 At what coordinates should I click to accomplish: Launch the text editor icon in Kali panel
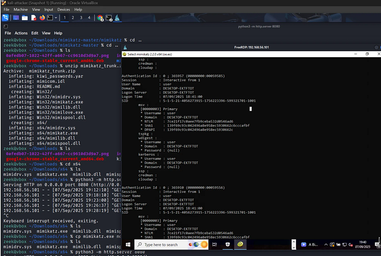coord(34,18)
